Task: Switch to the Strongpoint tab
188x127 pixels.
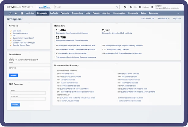Action: (x=42, y=13)
